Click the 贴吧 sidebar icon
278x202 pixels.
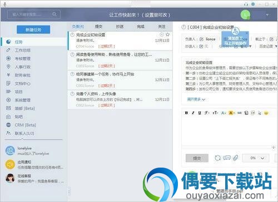point(8,117)
